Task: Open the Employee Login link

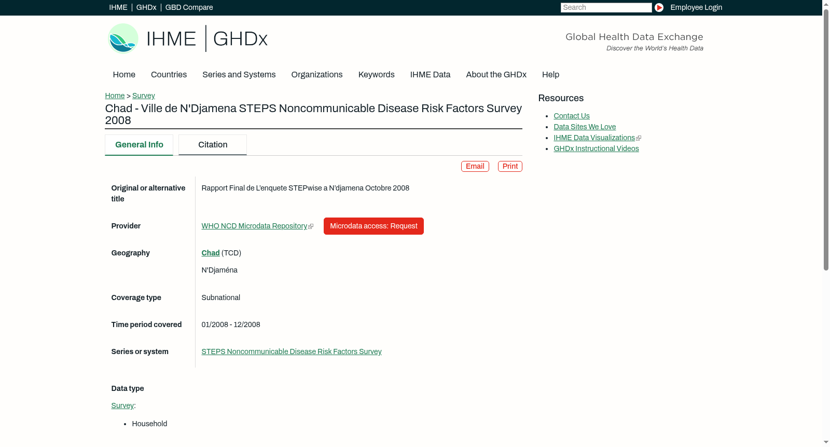Action: pos(696,7)
